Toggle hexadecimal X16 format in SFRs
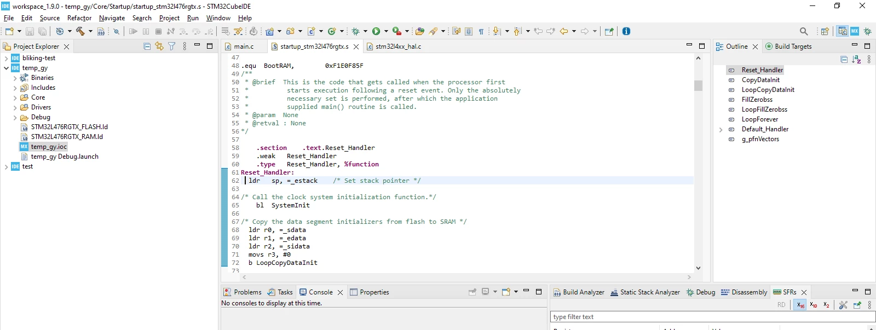The height and width of the screenshot is (330, 876). point(800,305)
